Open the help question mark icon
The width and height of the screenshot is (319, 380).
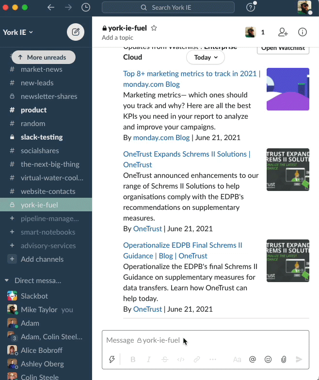pyautogui.click(x=251, y=8)
